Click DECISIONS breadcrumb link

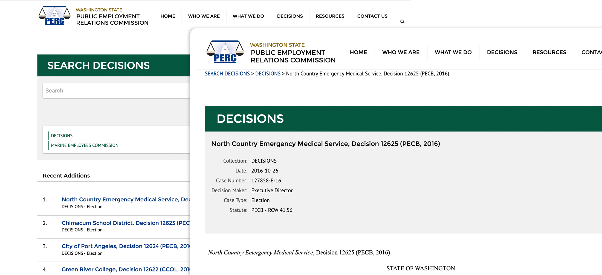click(x=268, y=74)
